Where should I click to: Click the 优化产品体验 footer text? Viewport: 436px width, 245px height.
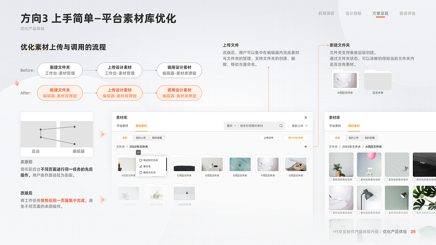click(395, 232)
